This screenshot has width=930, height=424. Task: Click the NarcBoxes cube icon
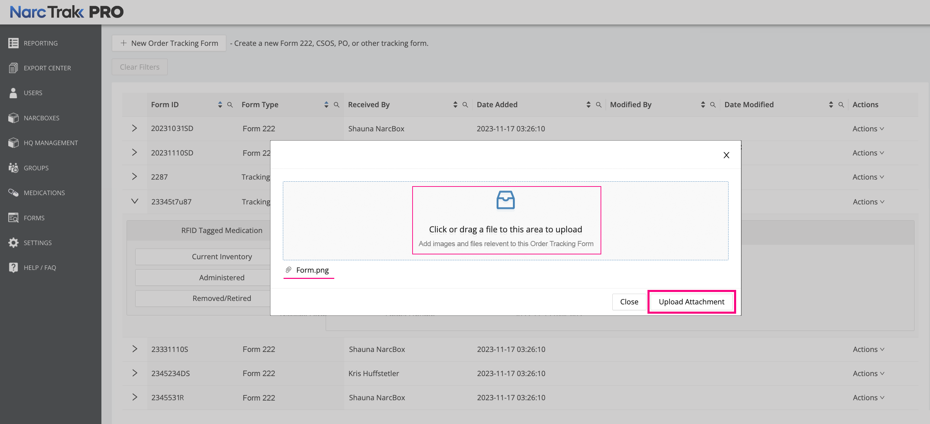click(x=13, y=118)
